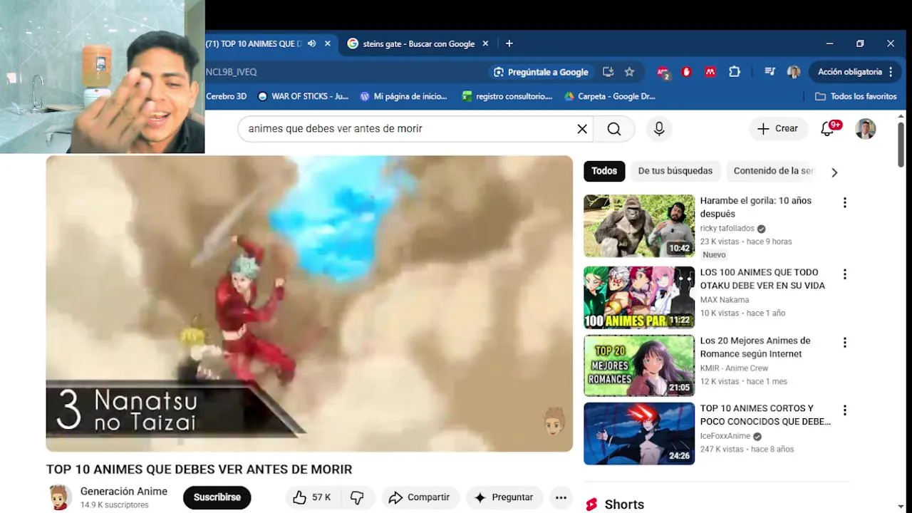The image size is (912, 513).
Task: Open the Carpeta - Google Drive bookmark
Action: (610, 96)
